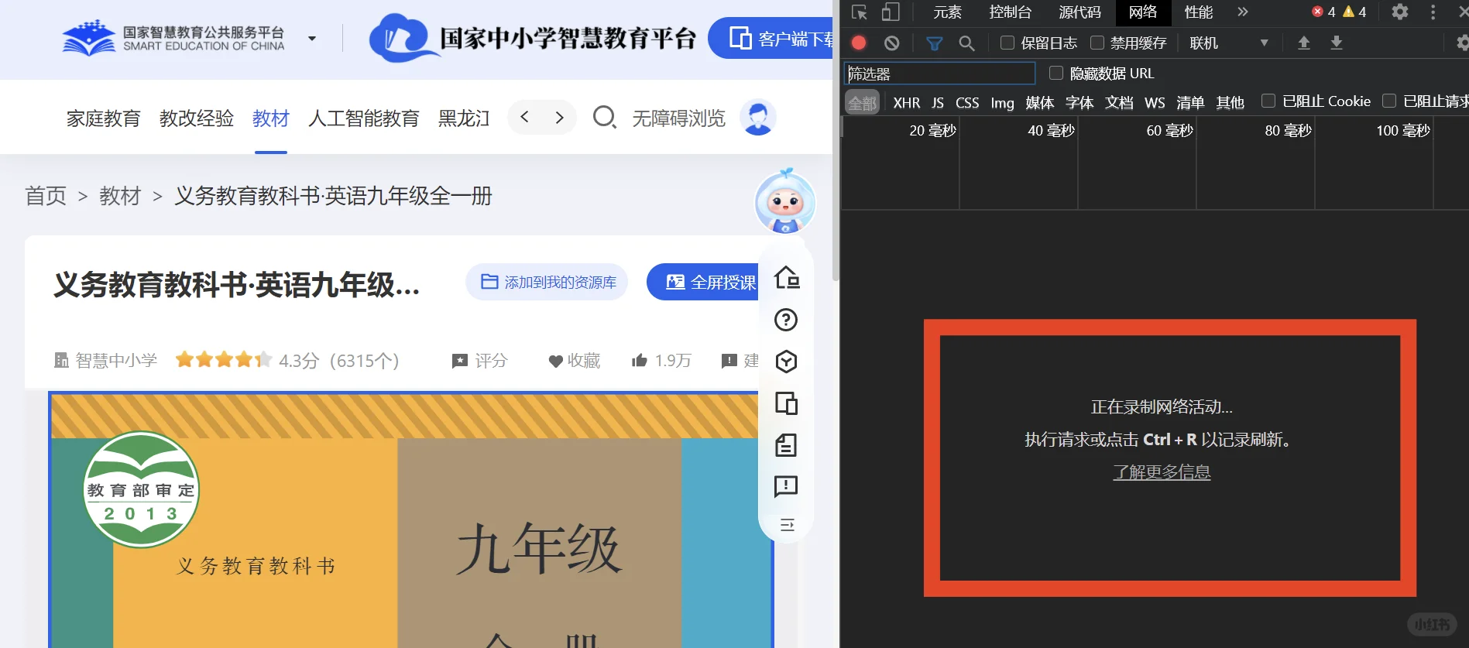The width and height of the screenshot is (1469, 648).
Task: Switch to the 元素 DevTools tab
Action: coord(947,12)
